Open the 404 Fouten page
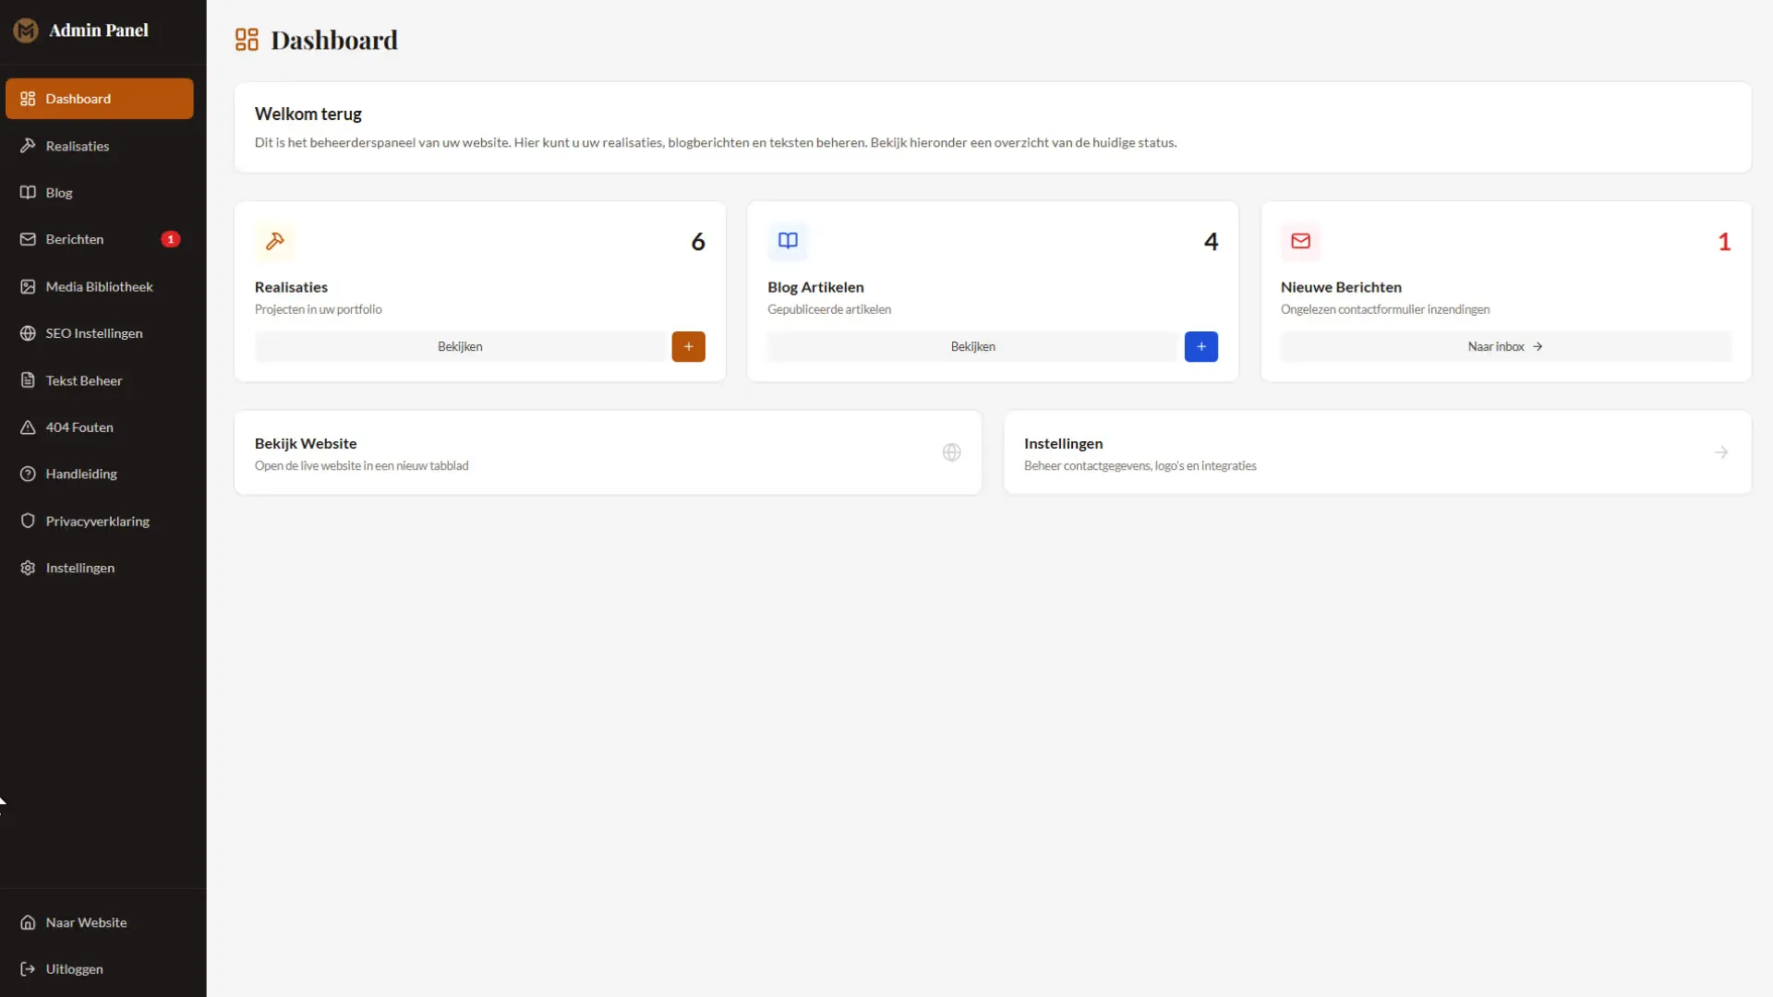1773x997 pixels. tap(79, 427)
